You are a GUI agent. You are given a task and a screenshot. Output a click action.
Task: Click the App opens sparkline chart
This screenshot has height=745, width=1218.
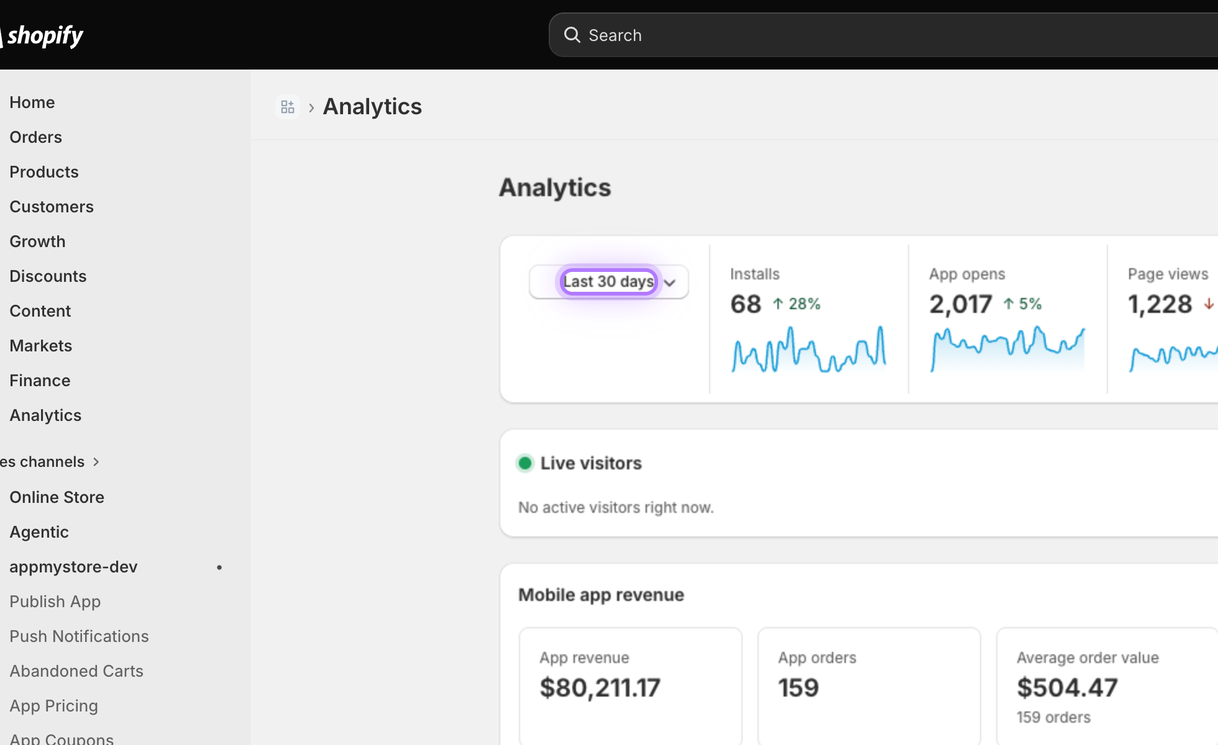coord(1007,349)
